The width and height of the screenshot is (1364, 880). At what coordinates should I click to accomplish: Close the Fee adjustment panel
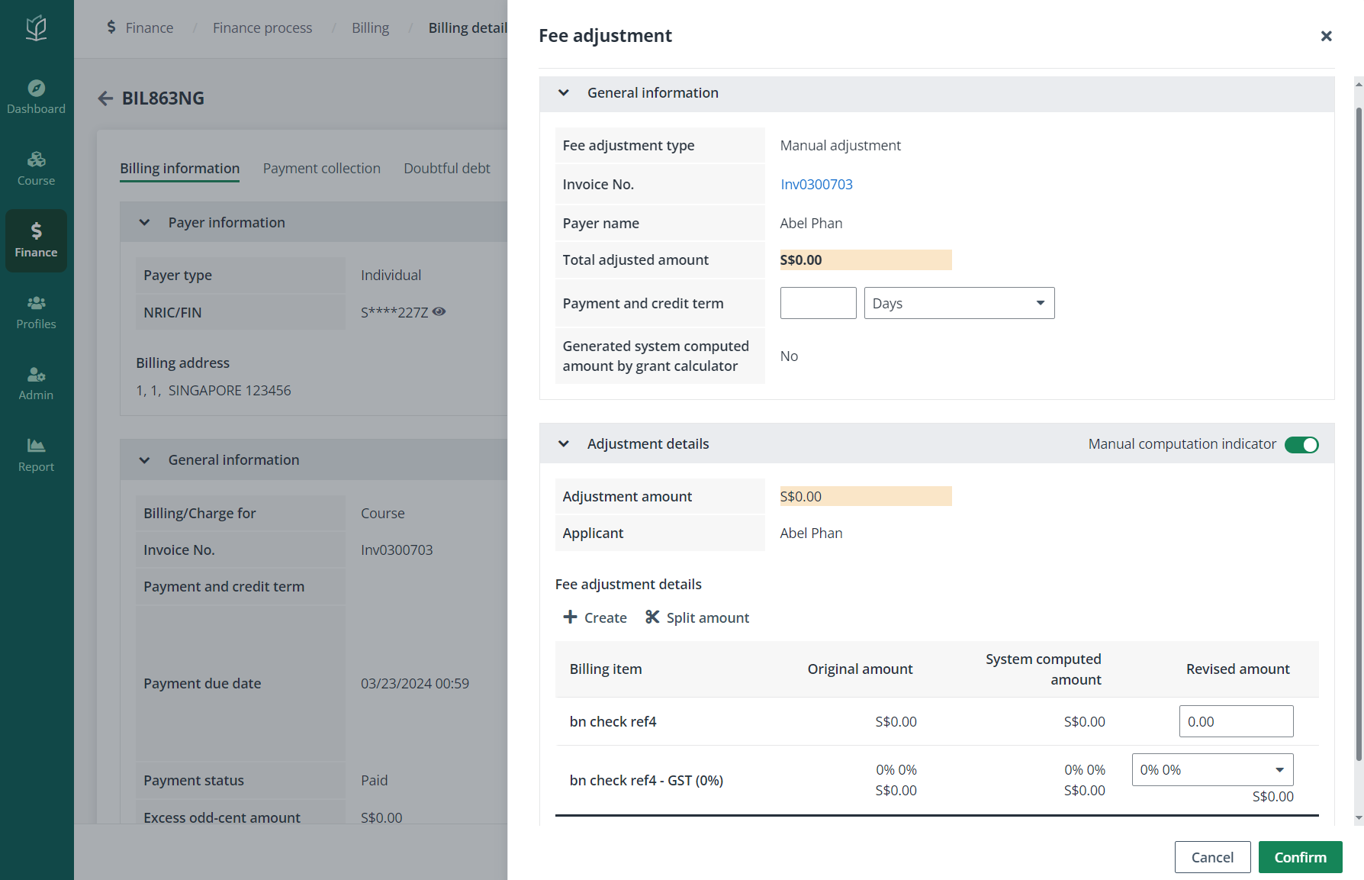point(1326,36)
